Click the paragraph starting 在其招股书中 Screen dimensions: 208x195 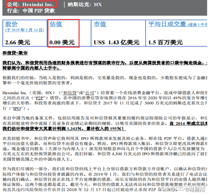[105, 149]
